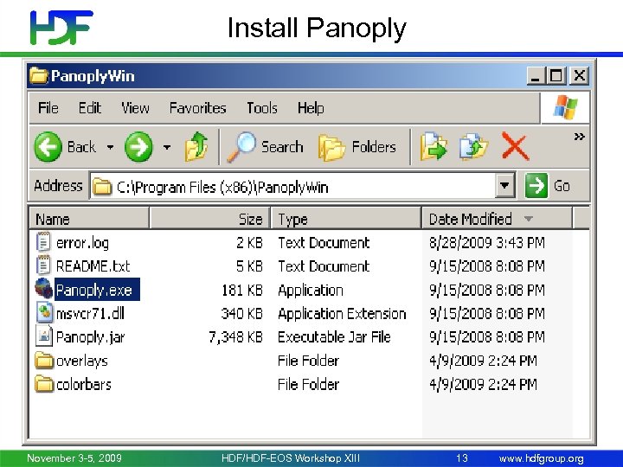This screenshot has height=467, width=623.
Task: Click the 8/28/2009 3:43 PM date
Action: tap(486, 243)
